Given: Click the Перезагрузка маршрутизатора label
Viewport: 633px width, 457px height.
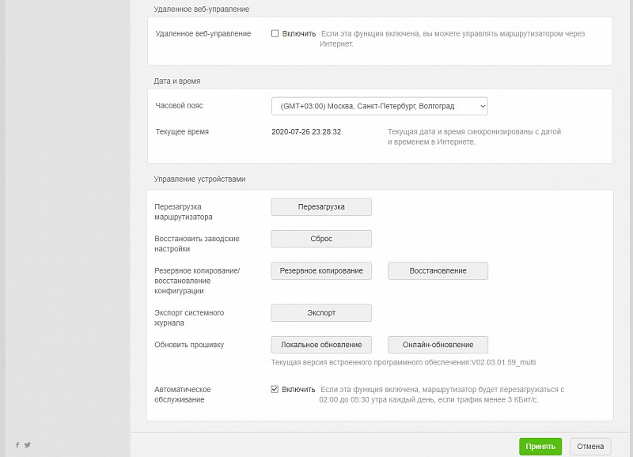Looking at the screenshot, I should [x=184, y=212].
